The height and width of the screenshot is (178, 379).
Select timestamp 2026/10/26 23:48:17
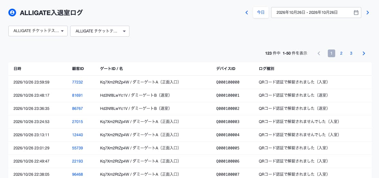pos(32,95)
